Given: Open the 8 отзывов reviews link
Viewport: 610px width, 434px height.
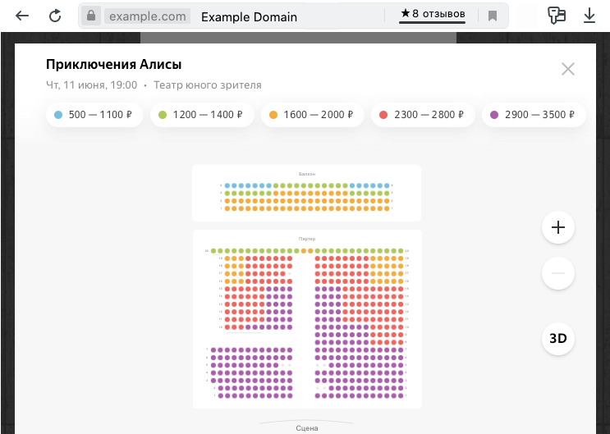Looking at the screenshot, I should [433, 15].
